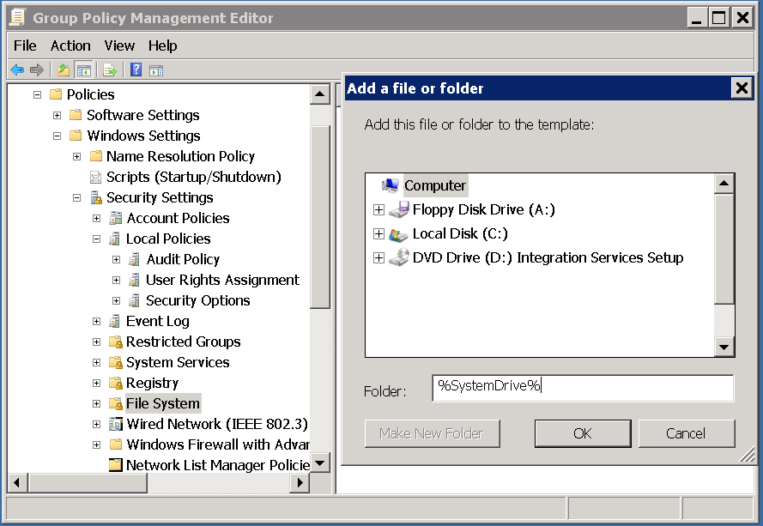Image resolution: width=763 pixels, height=526 pixels.
Task: Click the Account Policies icon
Action: click(116, 218)
